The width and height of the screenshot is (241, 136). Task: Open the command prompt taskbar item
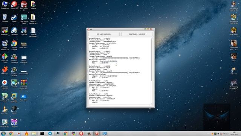tap(42, 133)
